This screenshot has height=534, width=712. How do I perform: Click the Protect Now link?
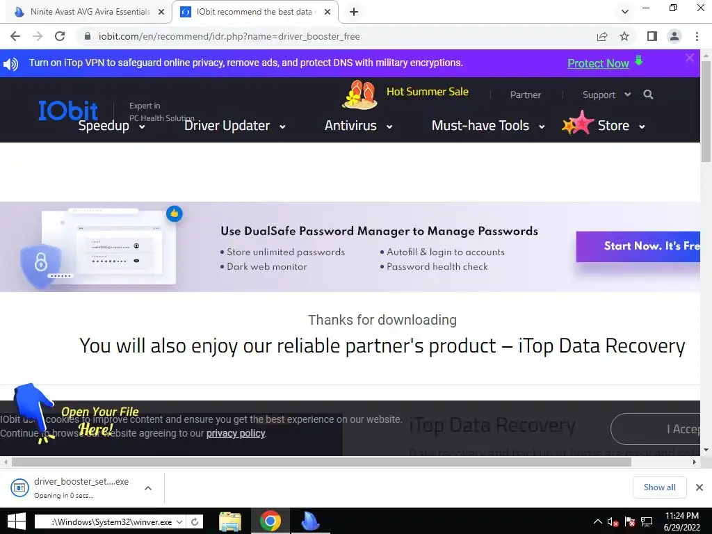[x=598, y=63]
